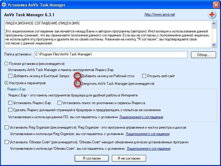Click the title bar installer icon
Image resolution: width=221 pixels, height=166 pixels.
pyautogui.click(x=4, y=4)
